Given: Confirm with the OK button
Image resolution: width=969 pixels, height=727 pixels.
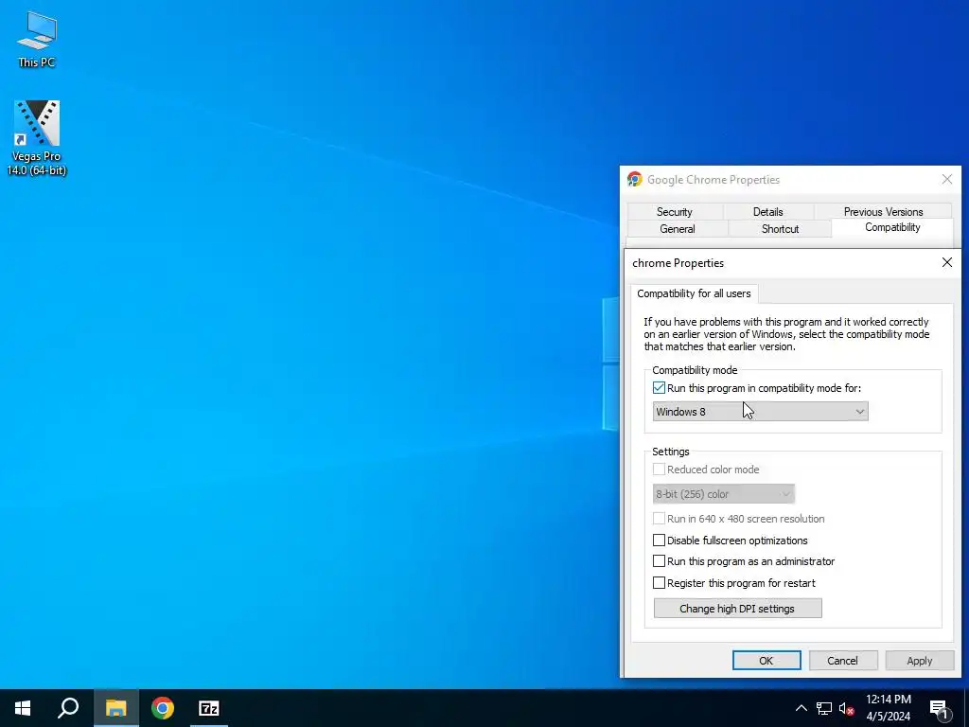Looking at the screenshot, I should [766, 660].
